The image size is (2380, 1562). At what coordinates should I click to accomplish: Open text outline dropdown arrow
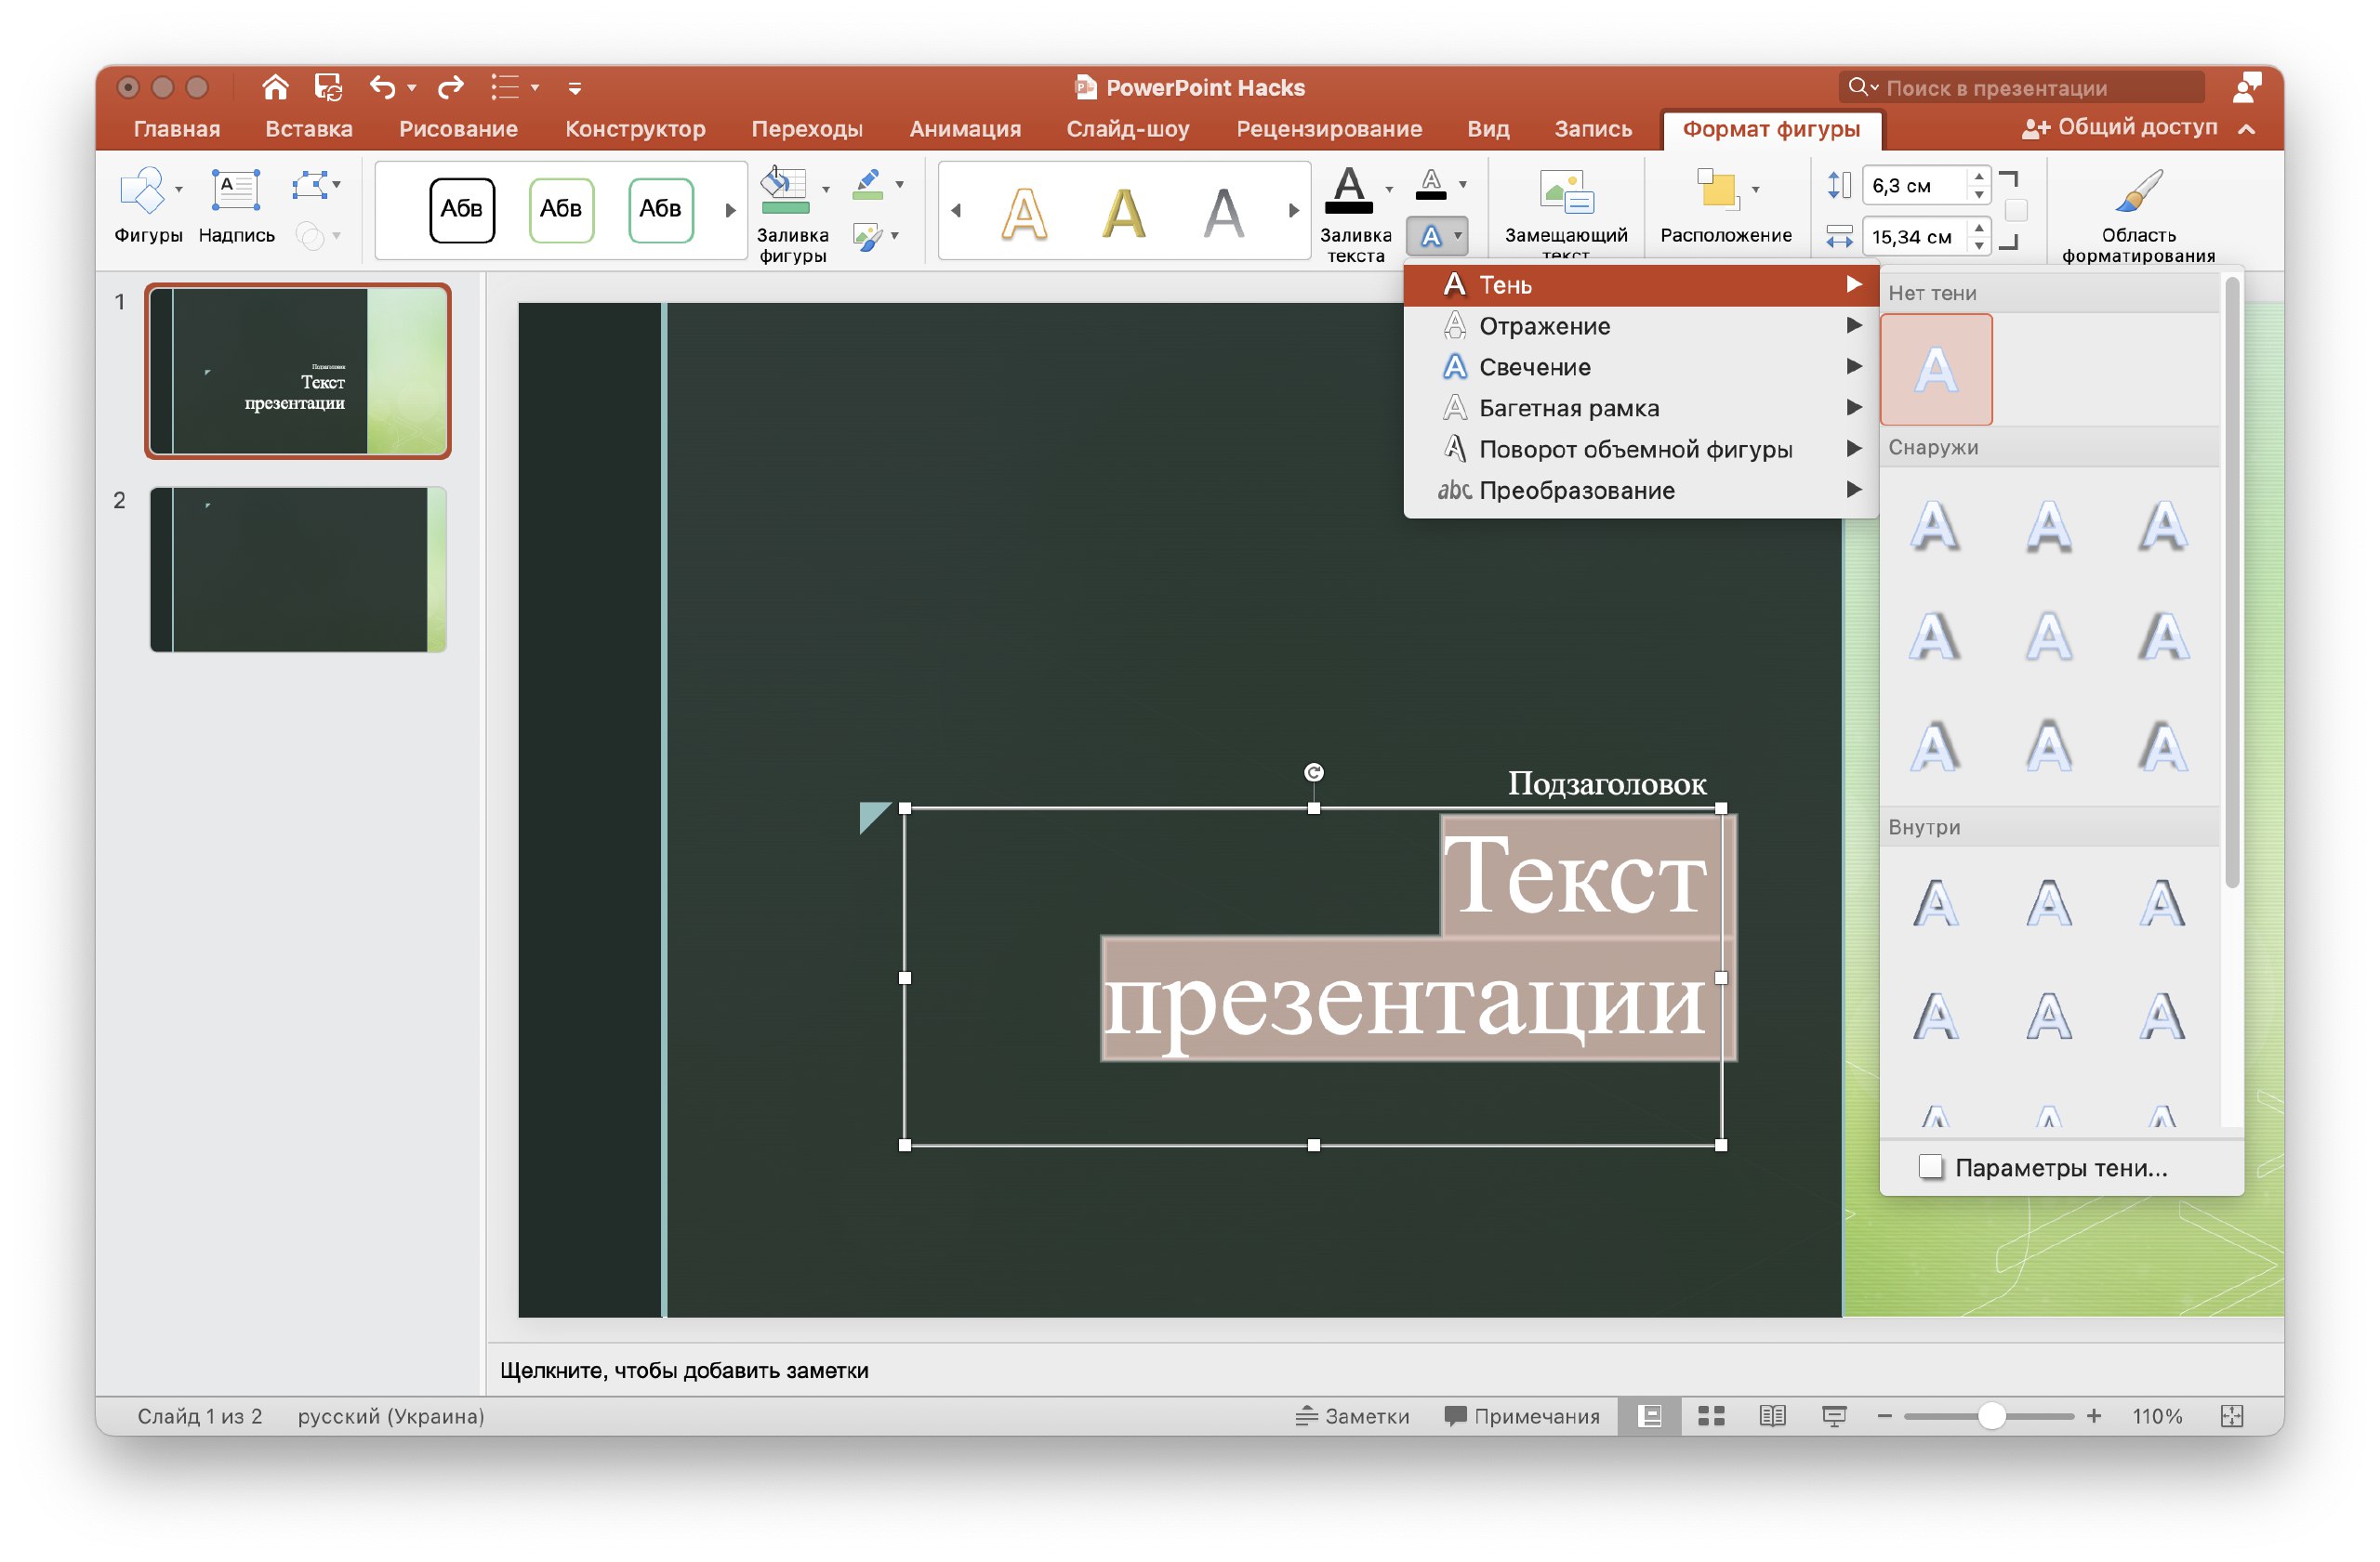tap(1462, 184)
